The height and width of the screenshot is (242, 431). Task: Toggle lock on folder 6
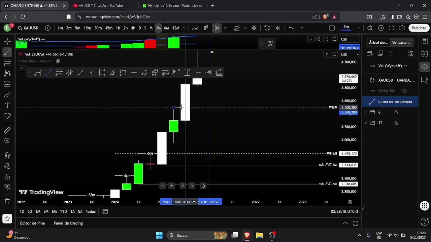[396, 112]
